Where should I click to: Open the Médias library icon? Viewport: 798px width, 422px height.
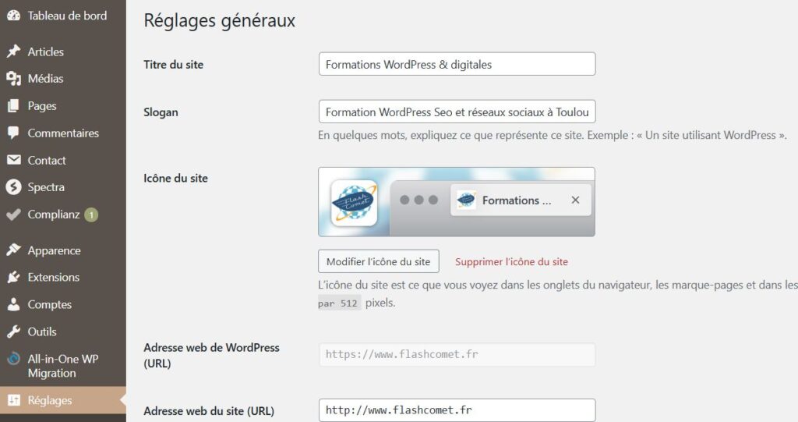13,79
